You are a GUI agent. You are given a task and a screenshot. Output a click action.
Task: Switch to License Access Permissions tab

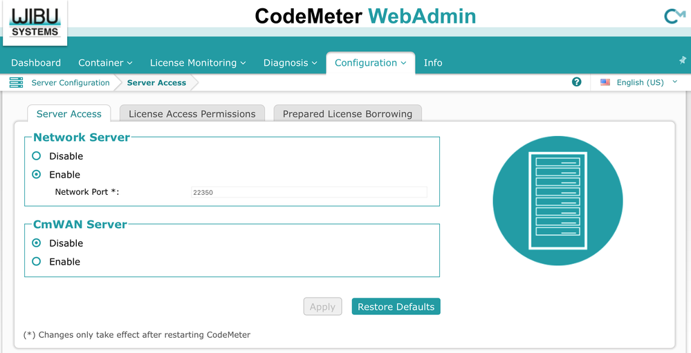[x=192, y=114]
